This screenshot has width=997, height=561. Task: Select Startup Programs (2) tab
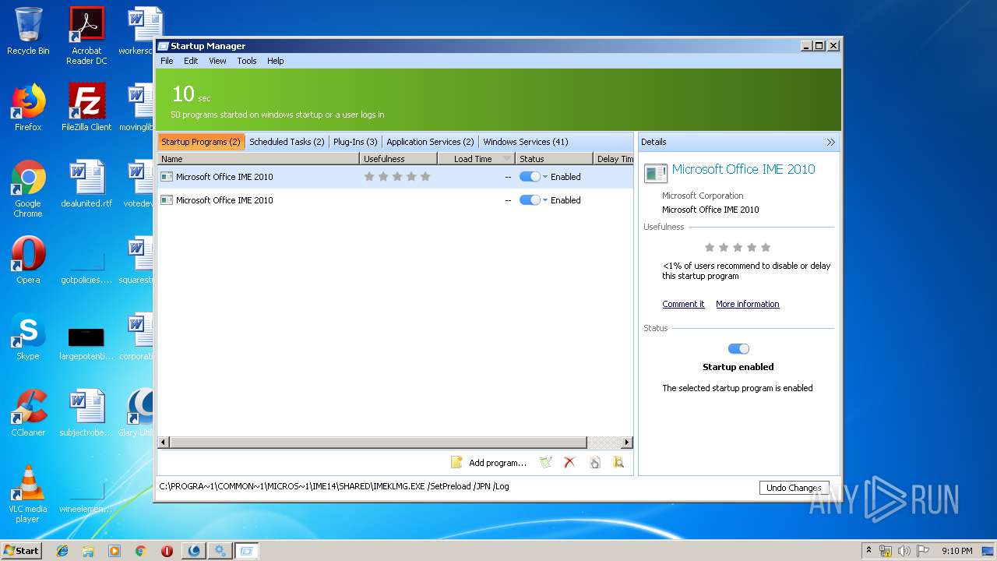201,142
